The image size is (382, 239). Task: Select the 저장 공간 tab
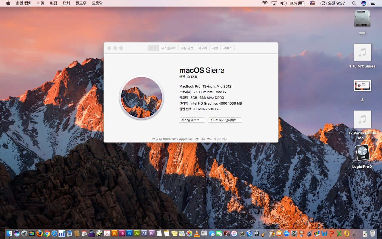tap(187, 48)
